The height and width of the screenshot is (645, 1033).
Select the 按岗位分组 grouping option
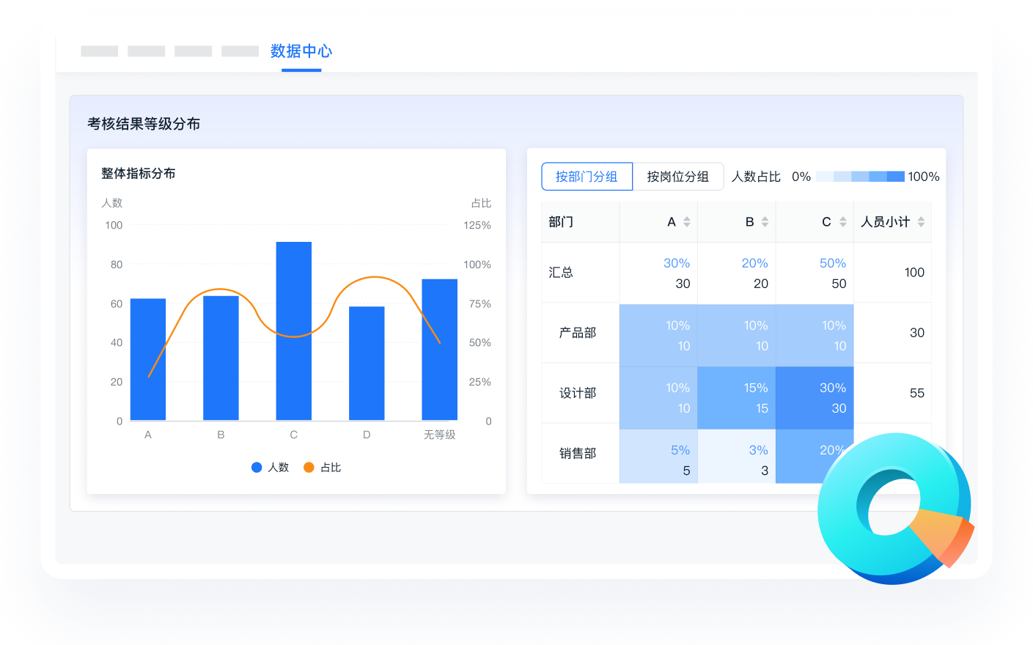[677, 177]
